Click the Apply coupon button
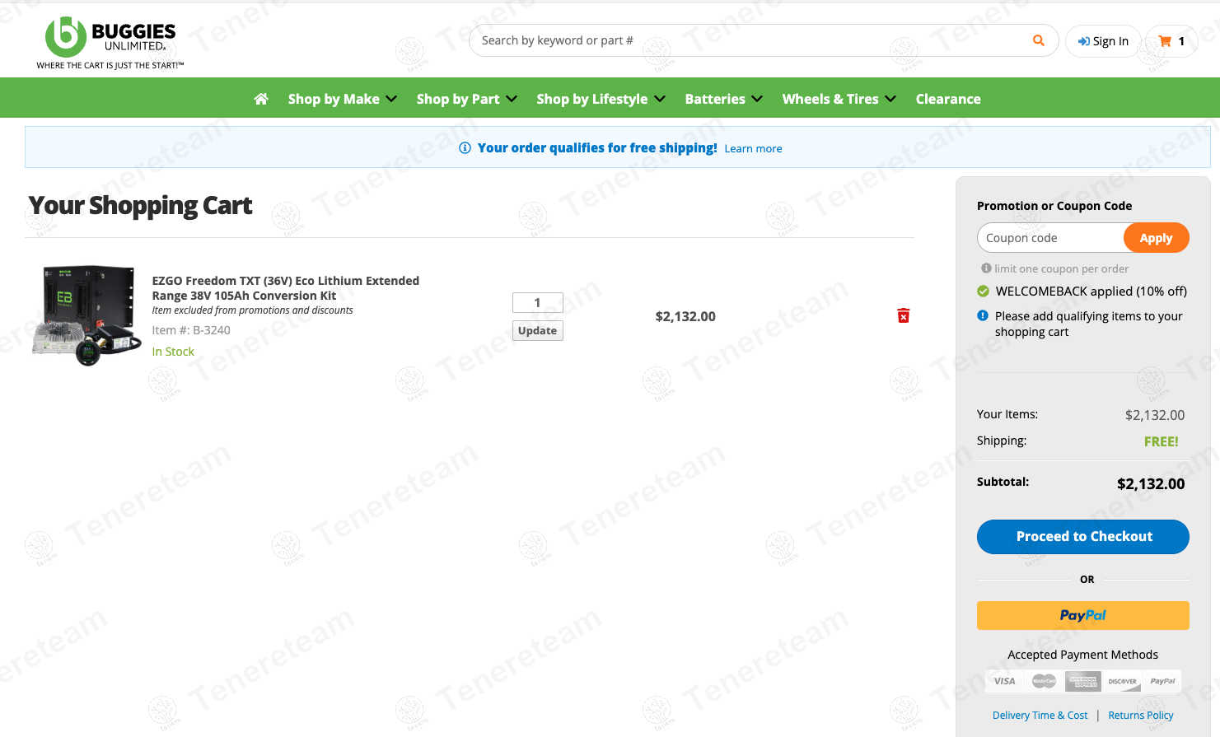The height and width of the screenshot is (737, 1220). pos(1157,238)
